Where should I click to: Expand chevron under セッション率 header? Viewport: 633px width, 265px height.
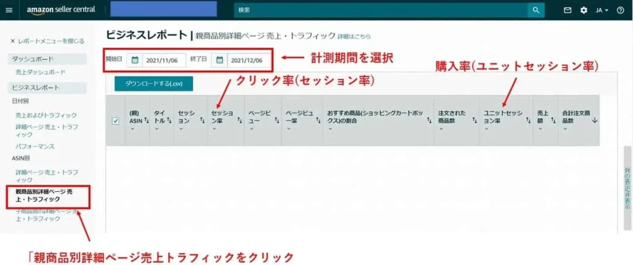point(214,129)
